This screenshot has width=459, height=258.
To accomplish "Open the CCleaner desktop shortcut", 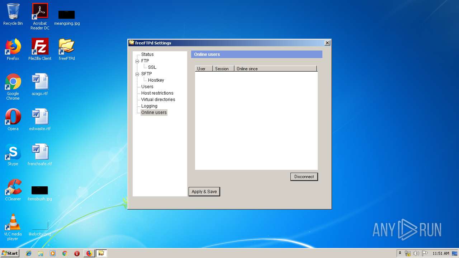I will (x=13, y=190).
